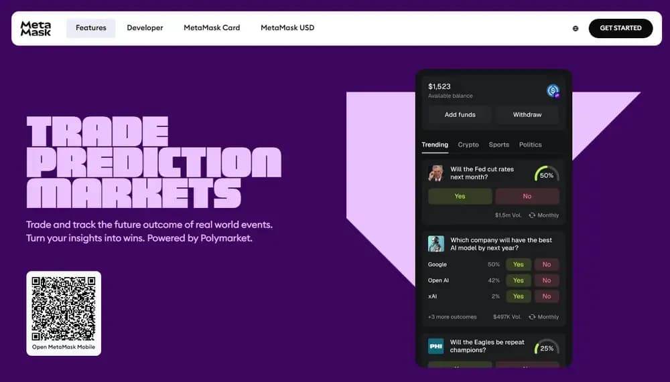Image resolution: width=670 pixels, height=382 pixels.
Task: Click the Monthly refresh icon under AI market
Action: pyautogui.click(x=532, y=316)
